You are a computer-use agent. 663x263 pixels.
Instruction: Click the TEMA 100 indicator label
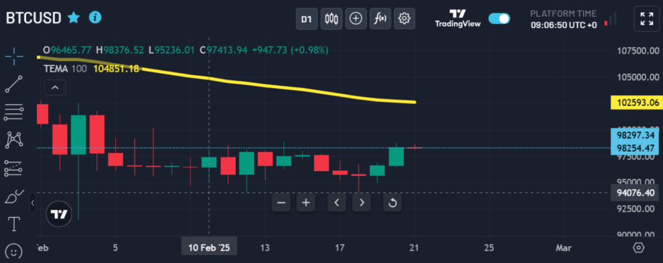click(x=65, y=69)
